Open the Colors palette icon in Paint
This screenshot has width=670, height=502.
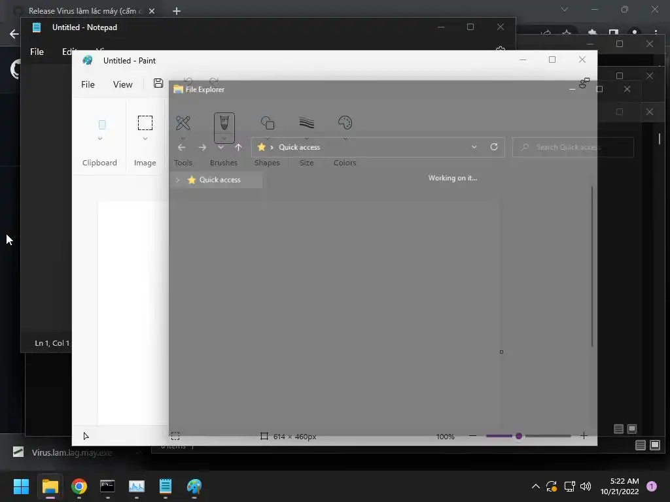pos(345,123)
